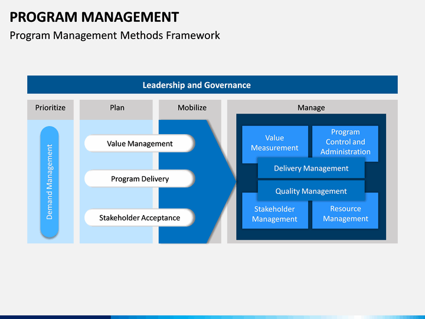
Task: Select the Program Management Methods Framework subtitle
Action: tap(115, 35)
